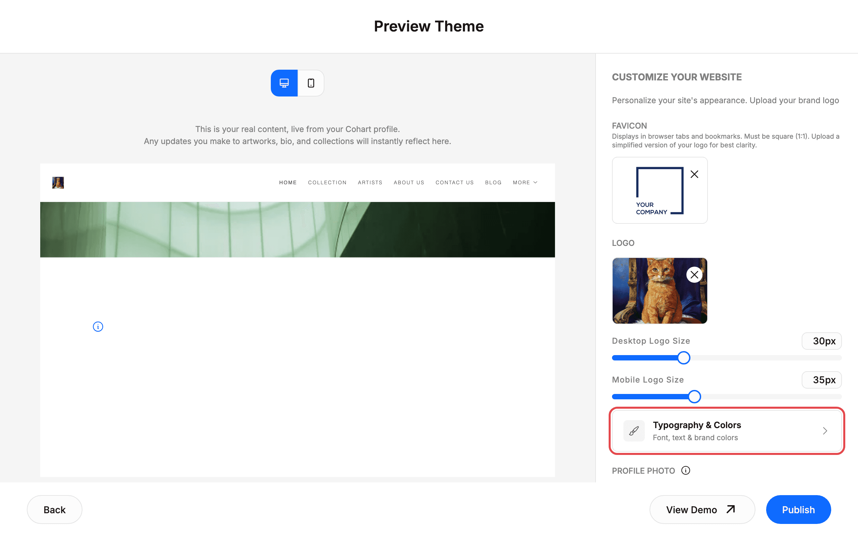
Task: Open Typography & Colors chevron arrow
Action: [825, 431]
